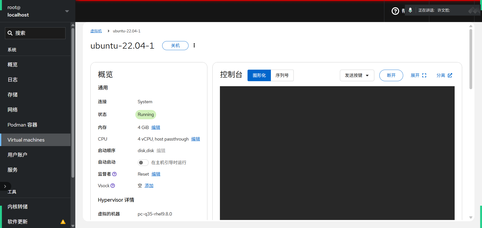Screen dimensions: 482x228
Task: Open the kebab actions menu beside 关机
Action: coord(194,45)
